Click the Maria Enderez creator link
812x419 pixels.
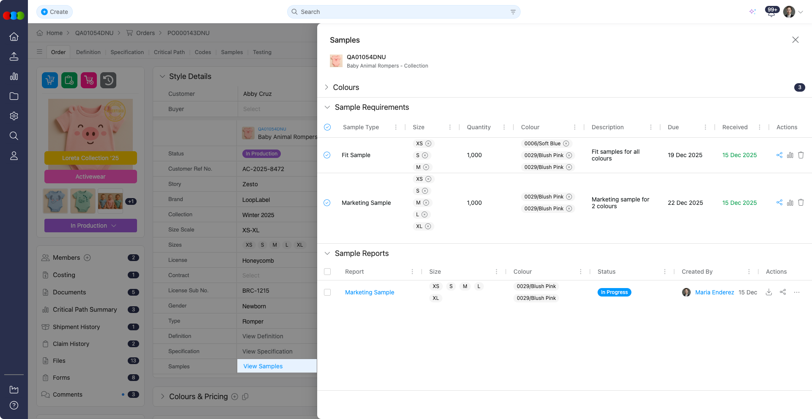point(714,292)
